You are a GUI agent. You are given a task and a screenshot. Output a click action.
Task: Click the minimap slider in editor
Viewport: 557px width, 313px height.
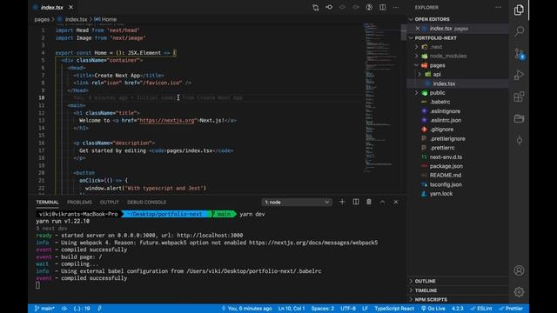tap(404, 33)
